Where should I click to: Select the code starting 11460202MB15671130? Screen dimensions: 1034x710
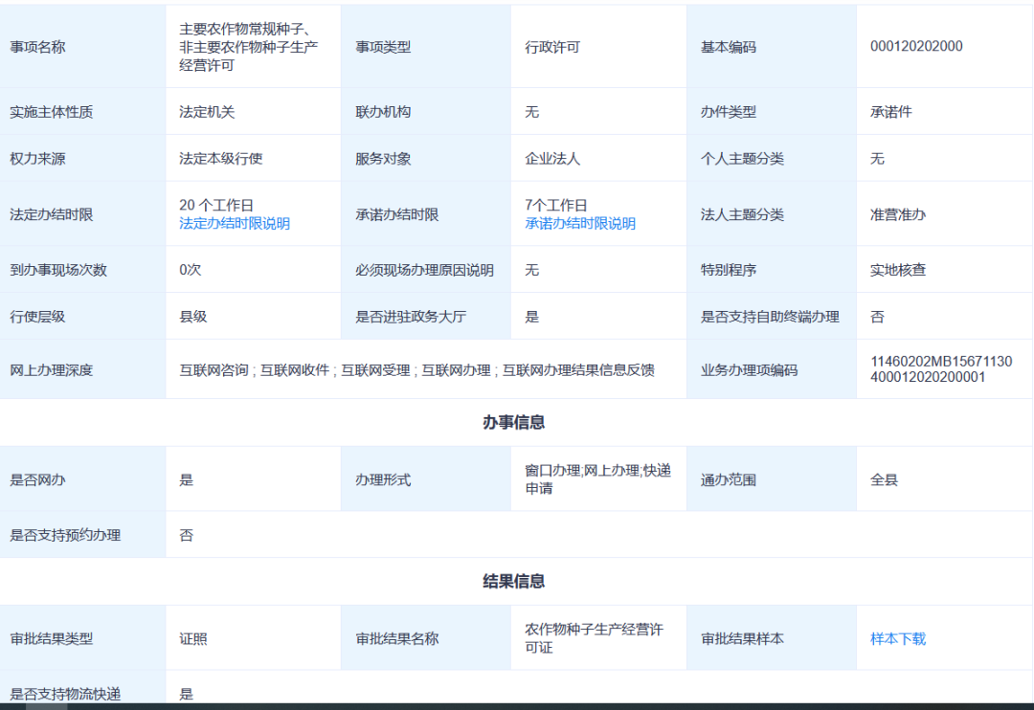pyautogui.click(x=941, y=369)
